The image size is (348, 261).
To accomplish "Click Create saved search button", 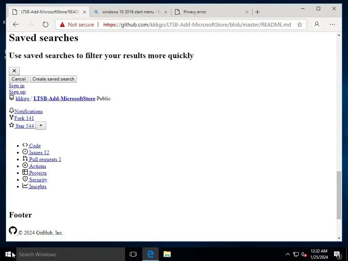I will 53,79.
